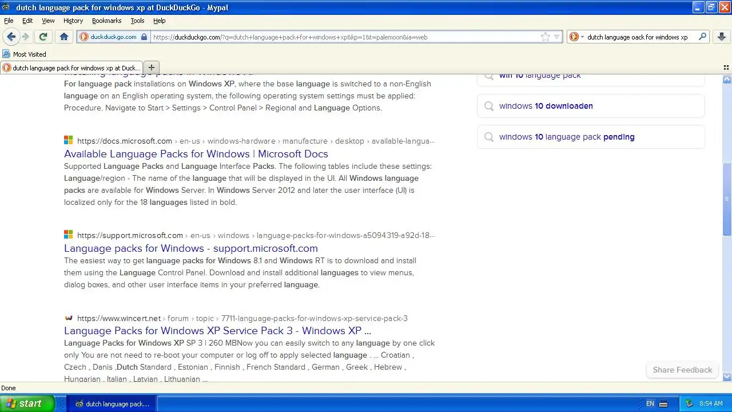Open the Bookmarks menu
The width and height of the screenshot is (732, 412).
pyautogui.click(x=106, y=21)
